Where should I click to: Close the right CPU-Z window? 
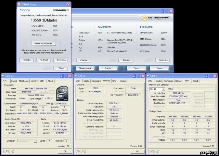215,76
